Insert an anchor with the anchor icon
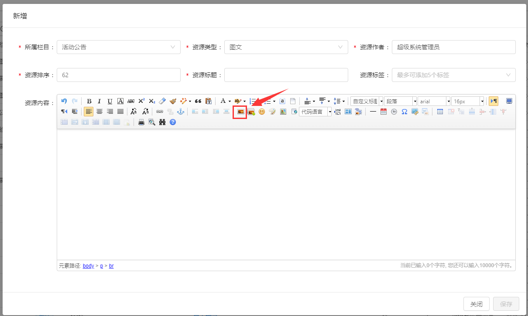Image resolution: width=528 pixels, height=316 pixels. click(181, 112)
